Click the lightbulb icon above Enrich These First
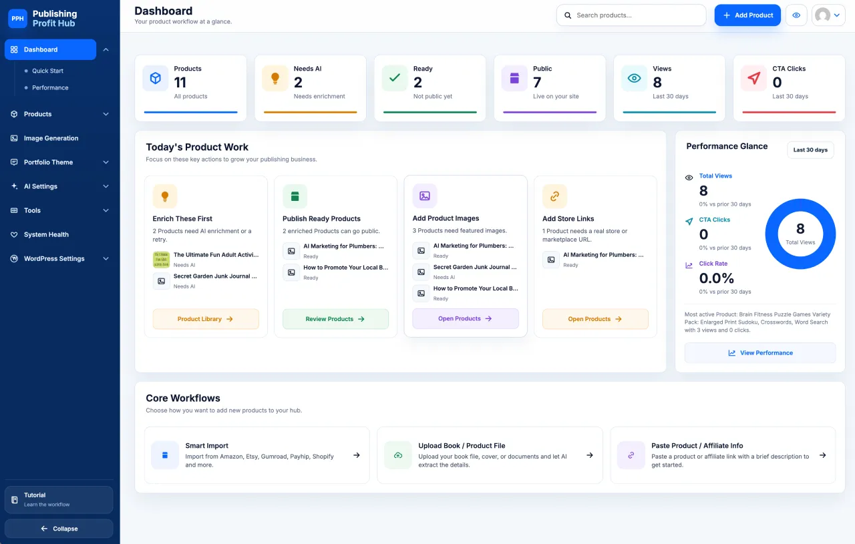The height and width of the screenshot is (544, 855). [x=165, y=196]
